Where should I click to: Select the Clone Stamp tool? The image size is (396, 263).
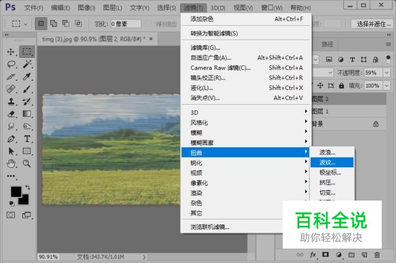(x=11, y=101)
